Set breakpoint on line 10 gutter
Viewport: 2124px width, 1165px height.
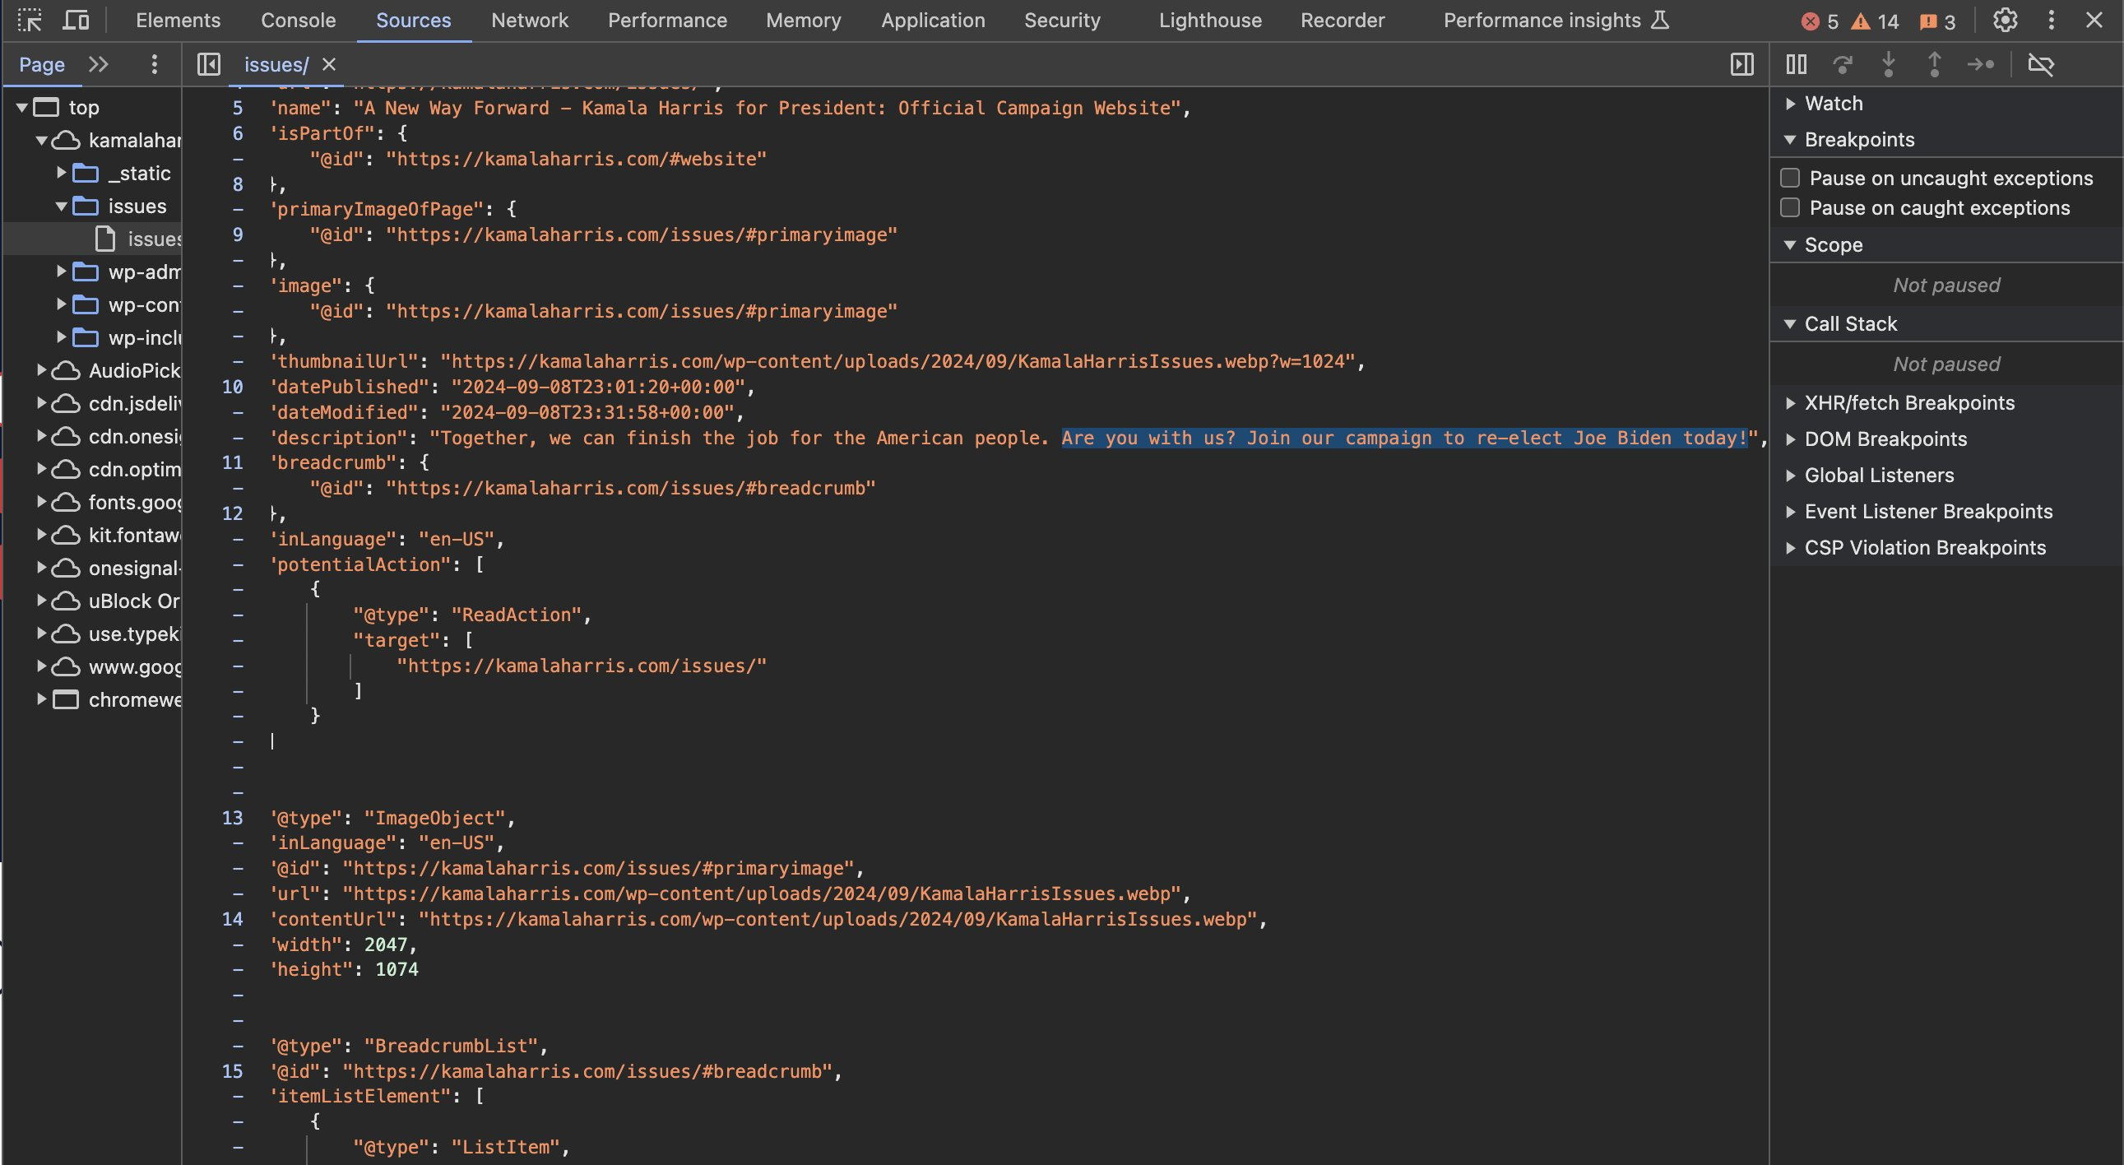pyautogui.click(x=233, y=387)
